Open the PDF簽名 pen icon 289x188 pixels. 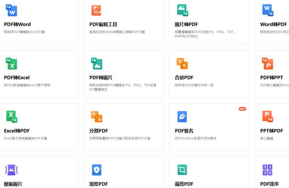pyautogui.click(x=182, y=117)
